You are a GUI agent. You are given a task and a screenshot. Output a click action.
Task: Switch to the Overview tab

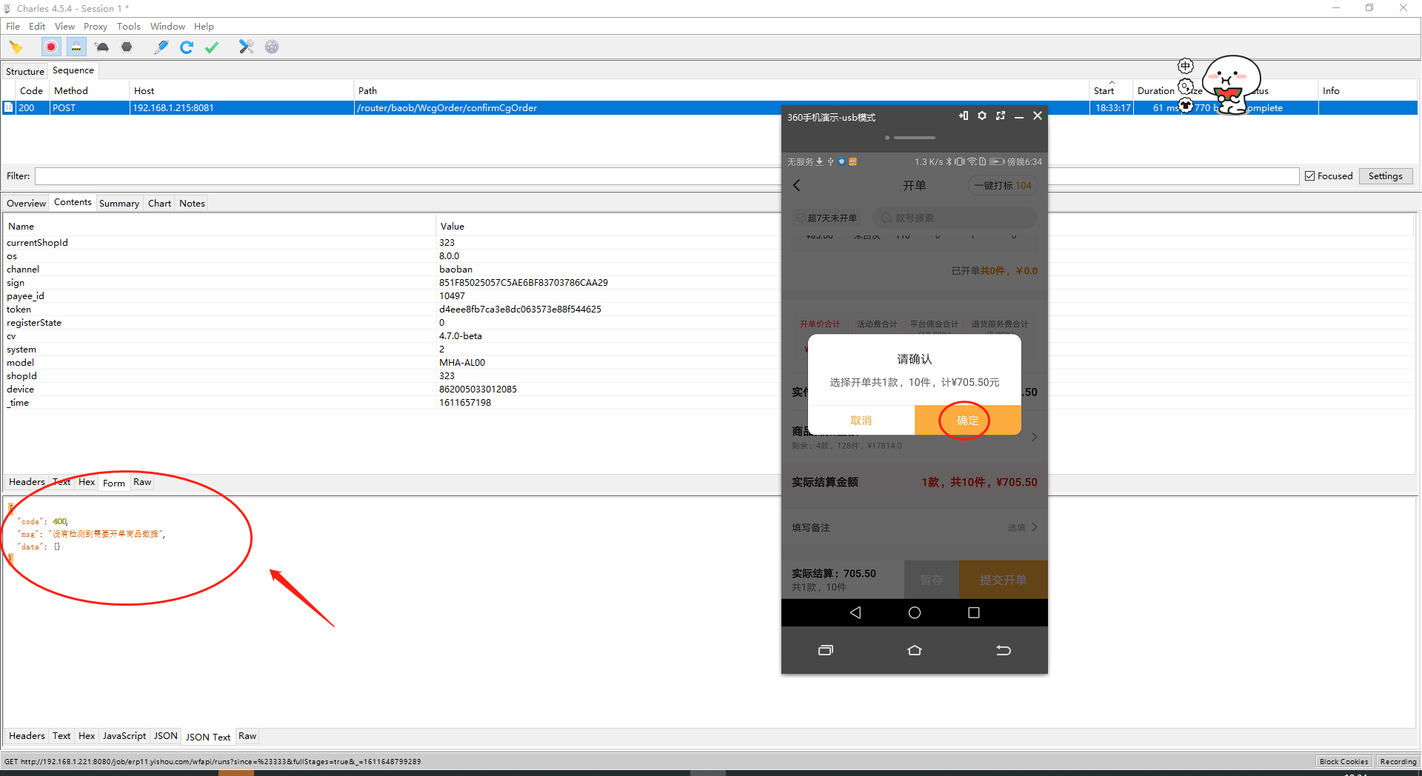(x=26, y=203)
